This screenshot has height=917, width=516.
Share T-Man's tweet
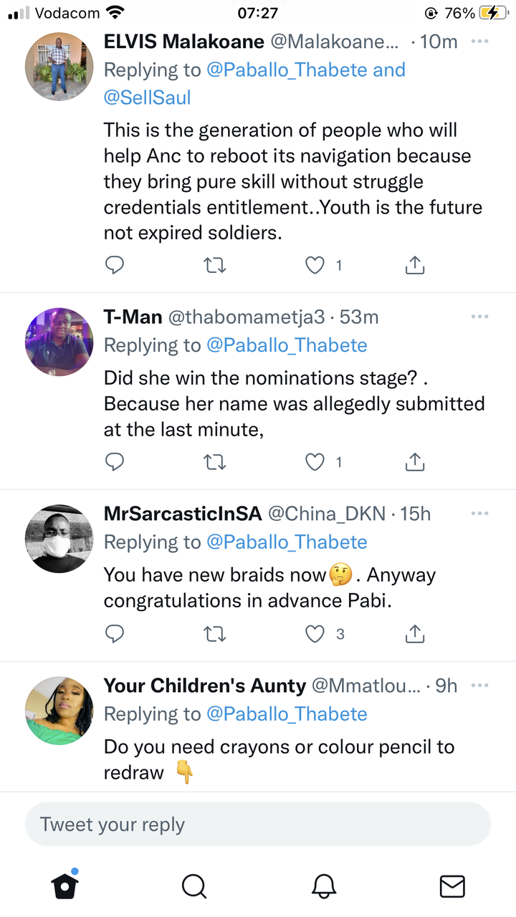[415, 462]
